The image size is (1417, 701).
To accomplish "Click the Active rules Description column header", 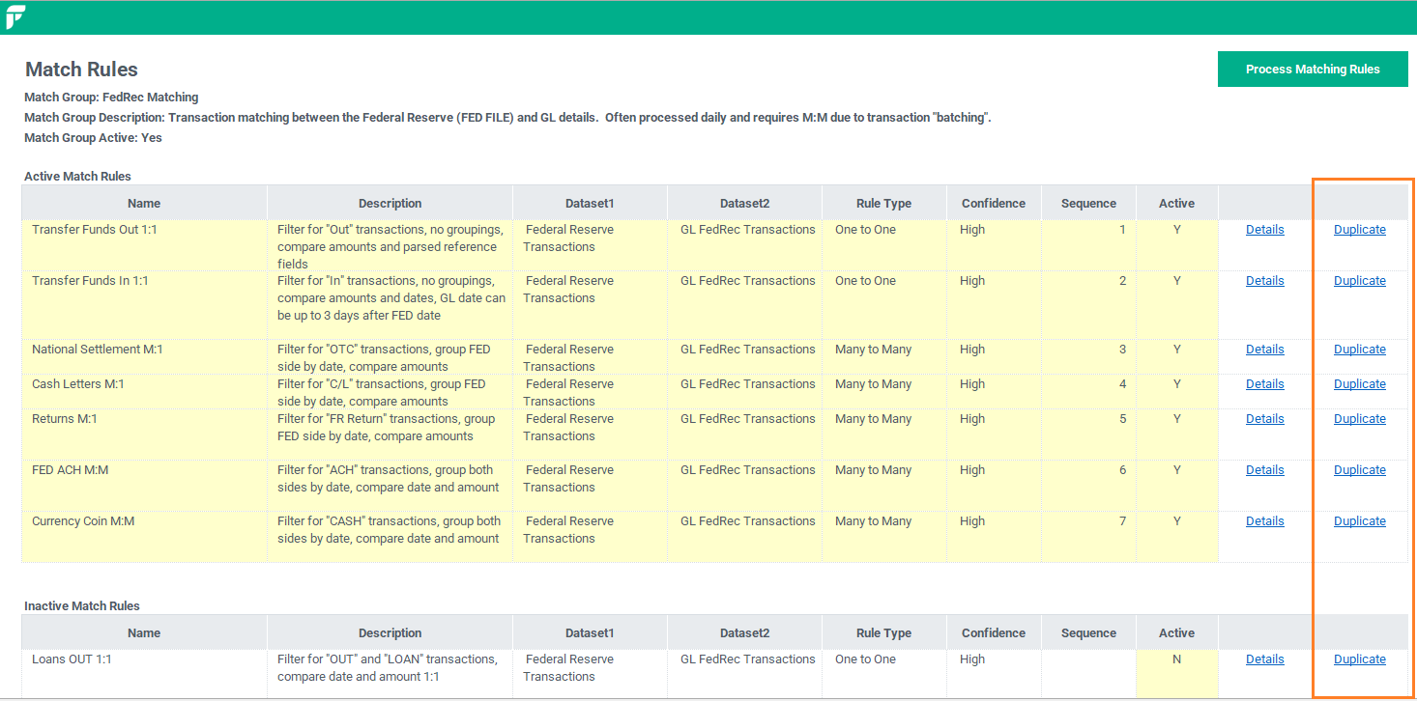I will point(390,203).
